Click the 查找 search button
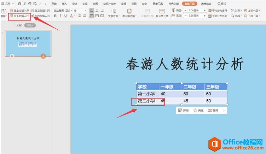266x154 pixels. point(222,4)
